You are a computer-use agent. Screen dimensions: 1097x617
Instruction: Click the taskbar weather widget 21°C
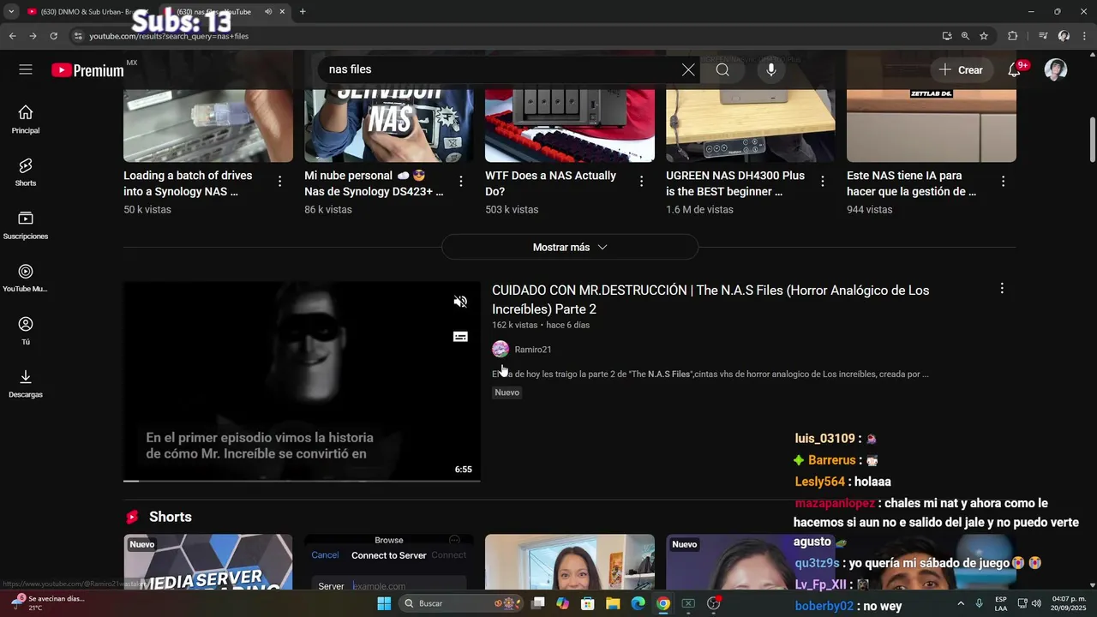point(48,603)
